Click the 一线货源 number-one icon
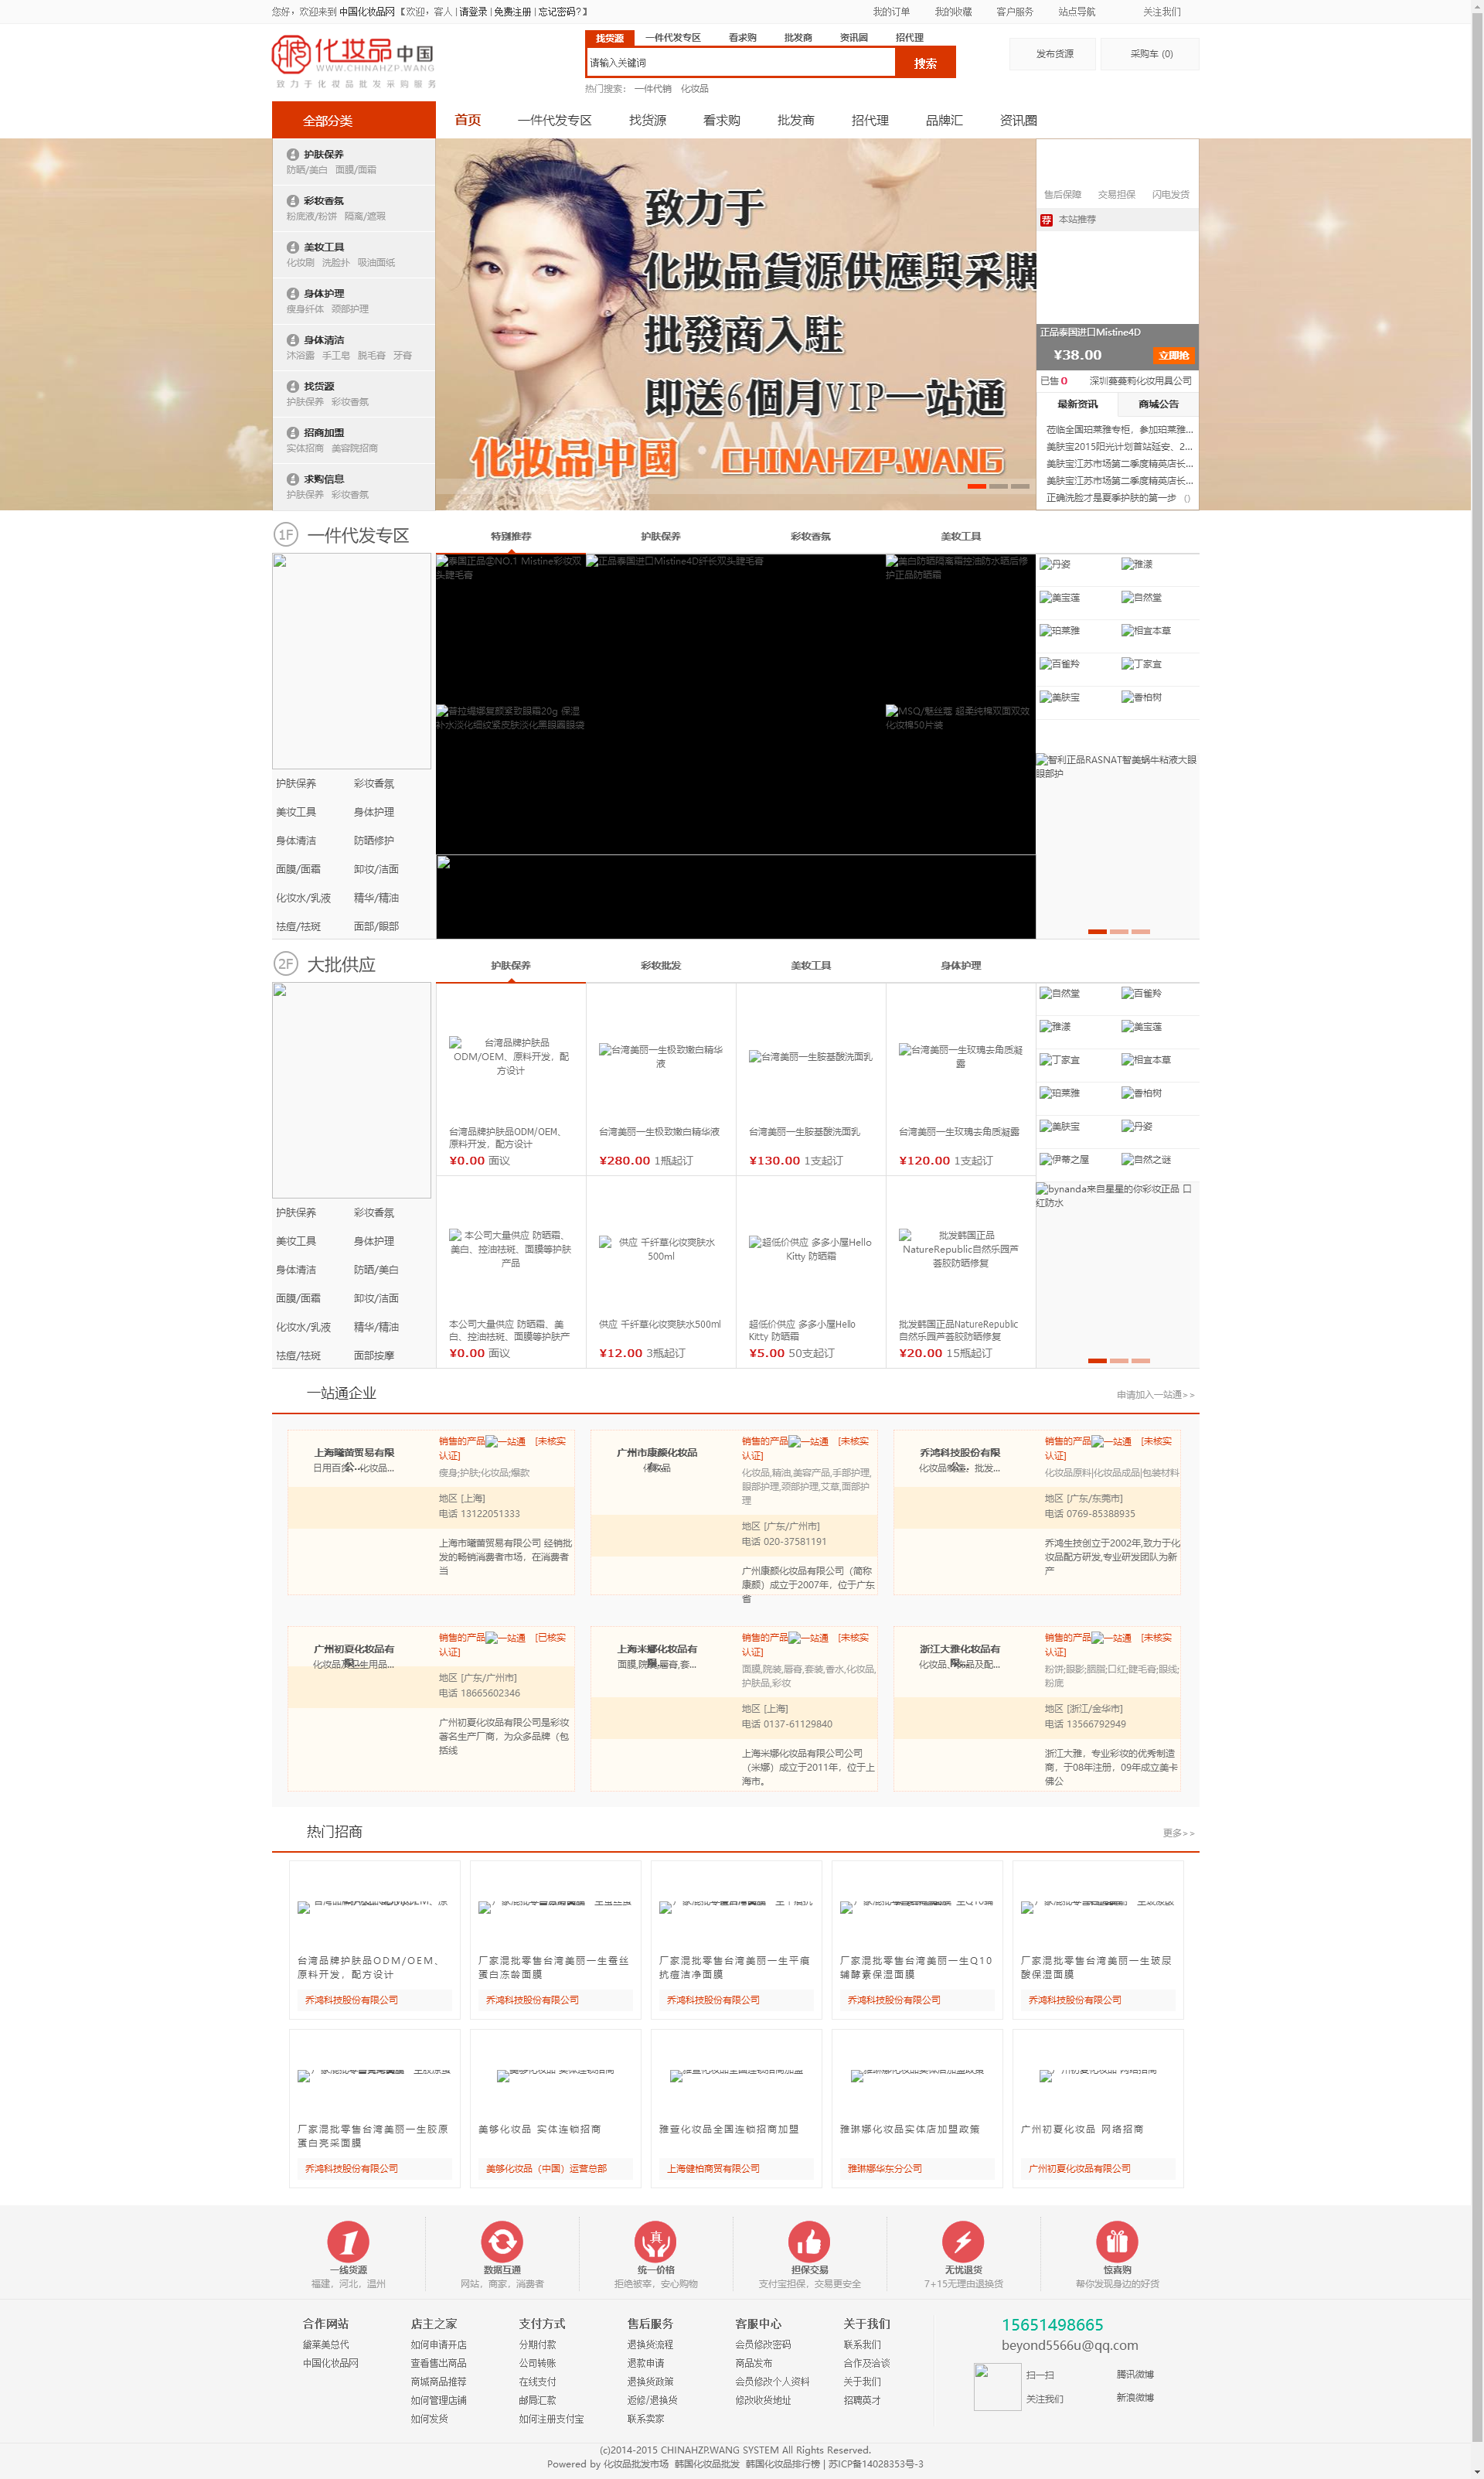The height and width of the screenshot is (2479, 1484). click(348, 2241)
